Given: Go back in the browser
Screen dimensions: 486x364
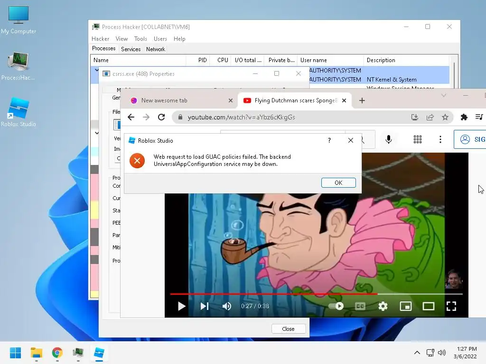Looking at the screenshot, I should [x=131, y=118].
